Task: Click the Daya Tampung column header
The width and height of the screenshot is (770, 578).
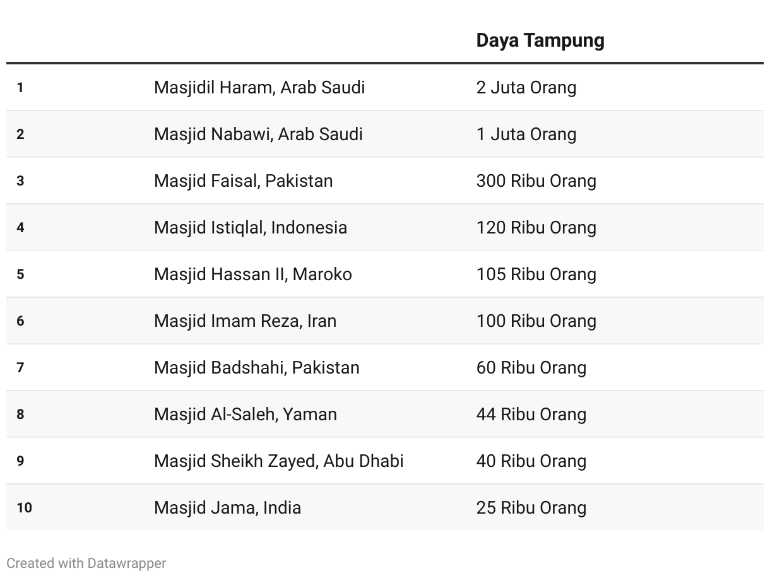Action: (x=540, y=40)
